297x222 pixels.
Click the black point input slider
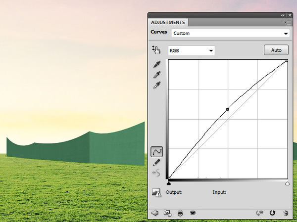coord(169,183)
